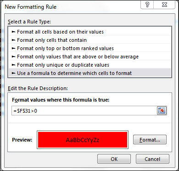Click the 'Edit the Rule Description:' label
This screenshot has width=179, height=171.
pos(38,88)
